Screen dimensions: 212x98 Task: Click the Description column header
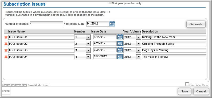click(x=174, y=31)
